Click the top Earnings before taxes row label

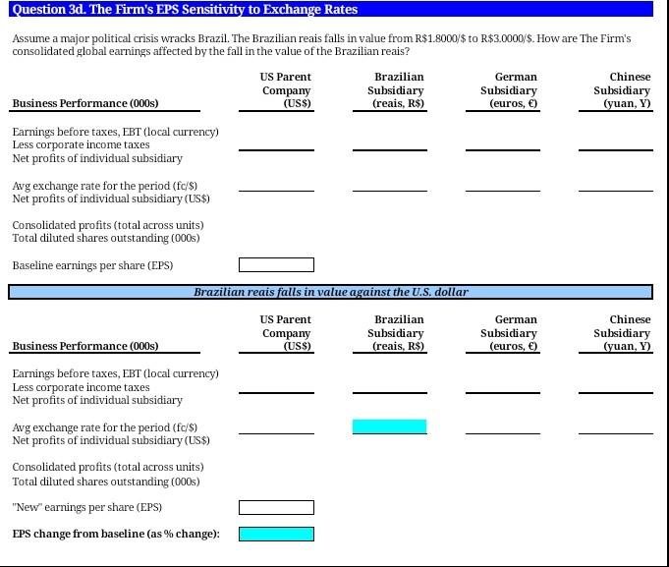[x=115, y=132]
